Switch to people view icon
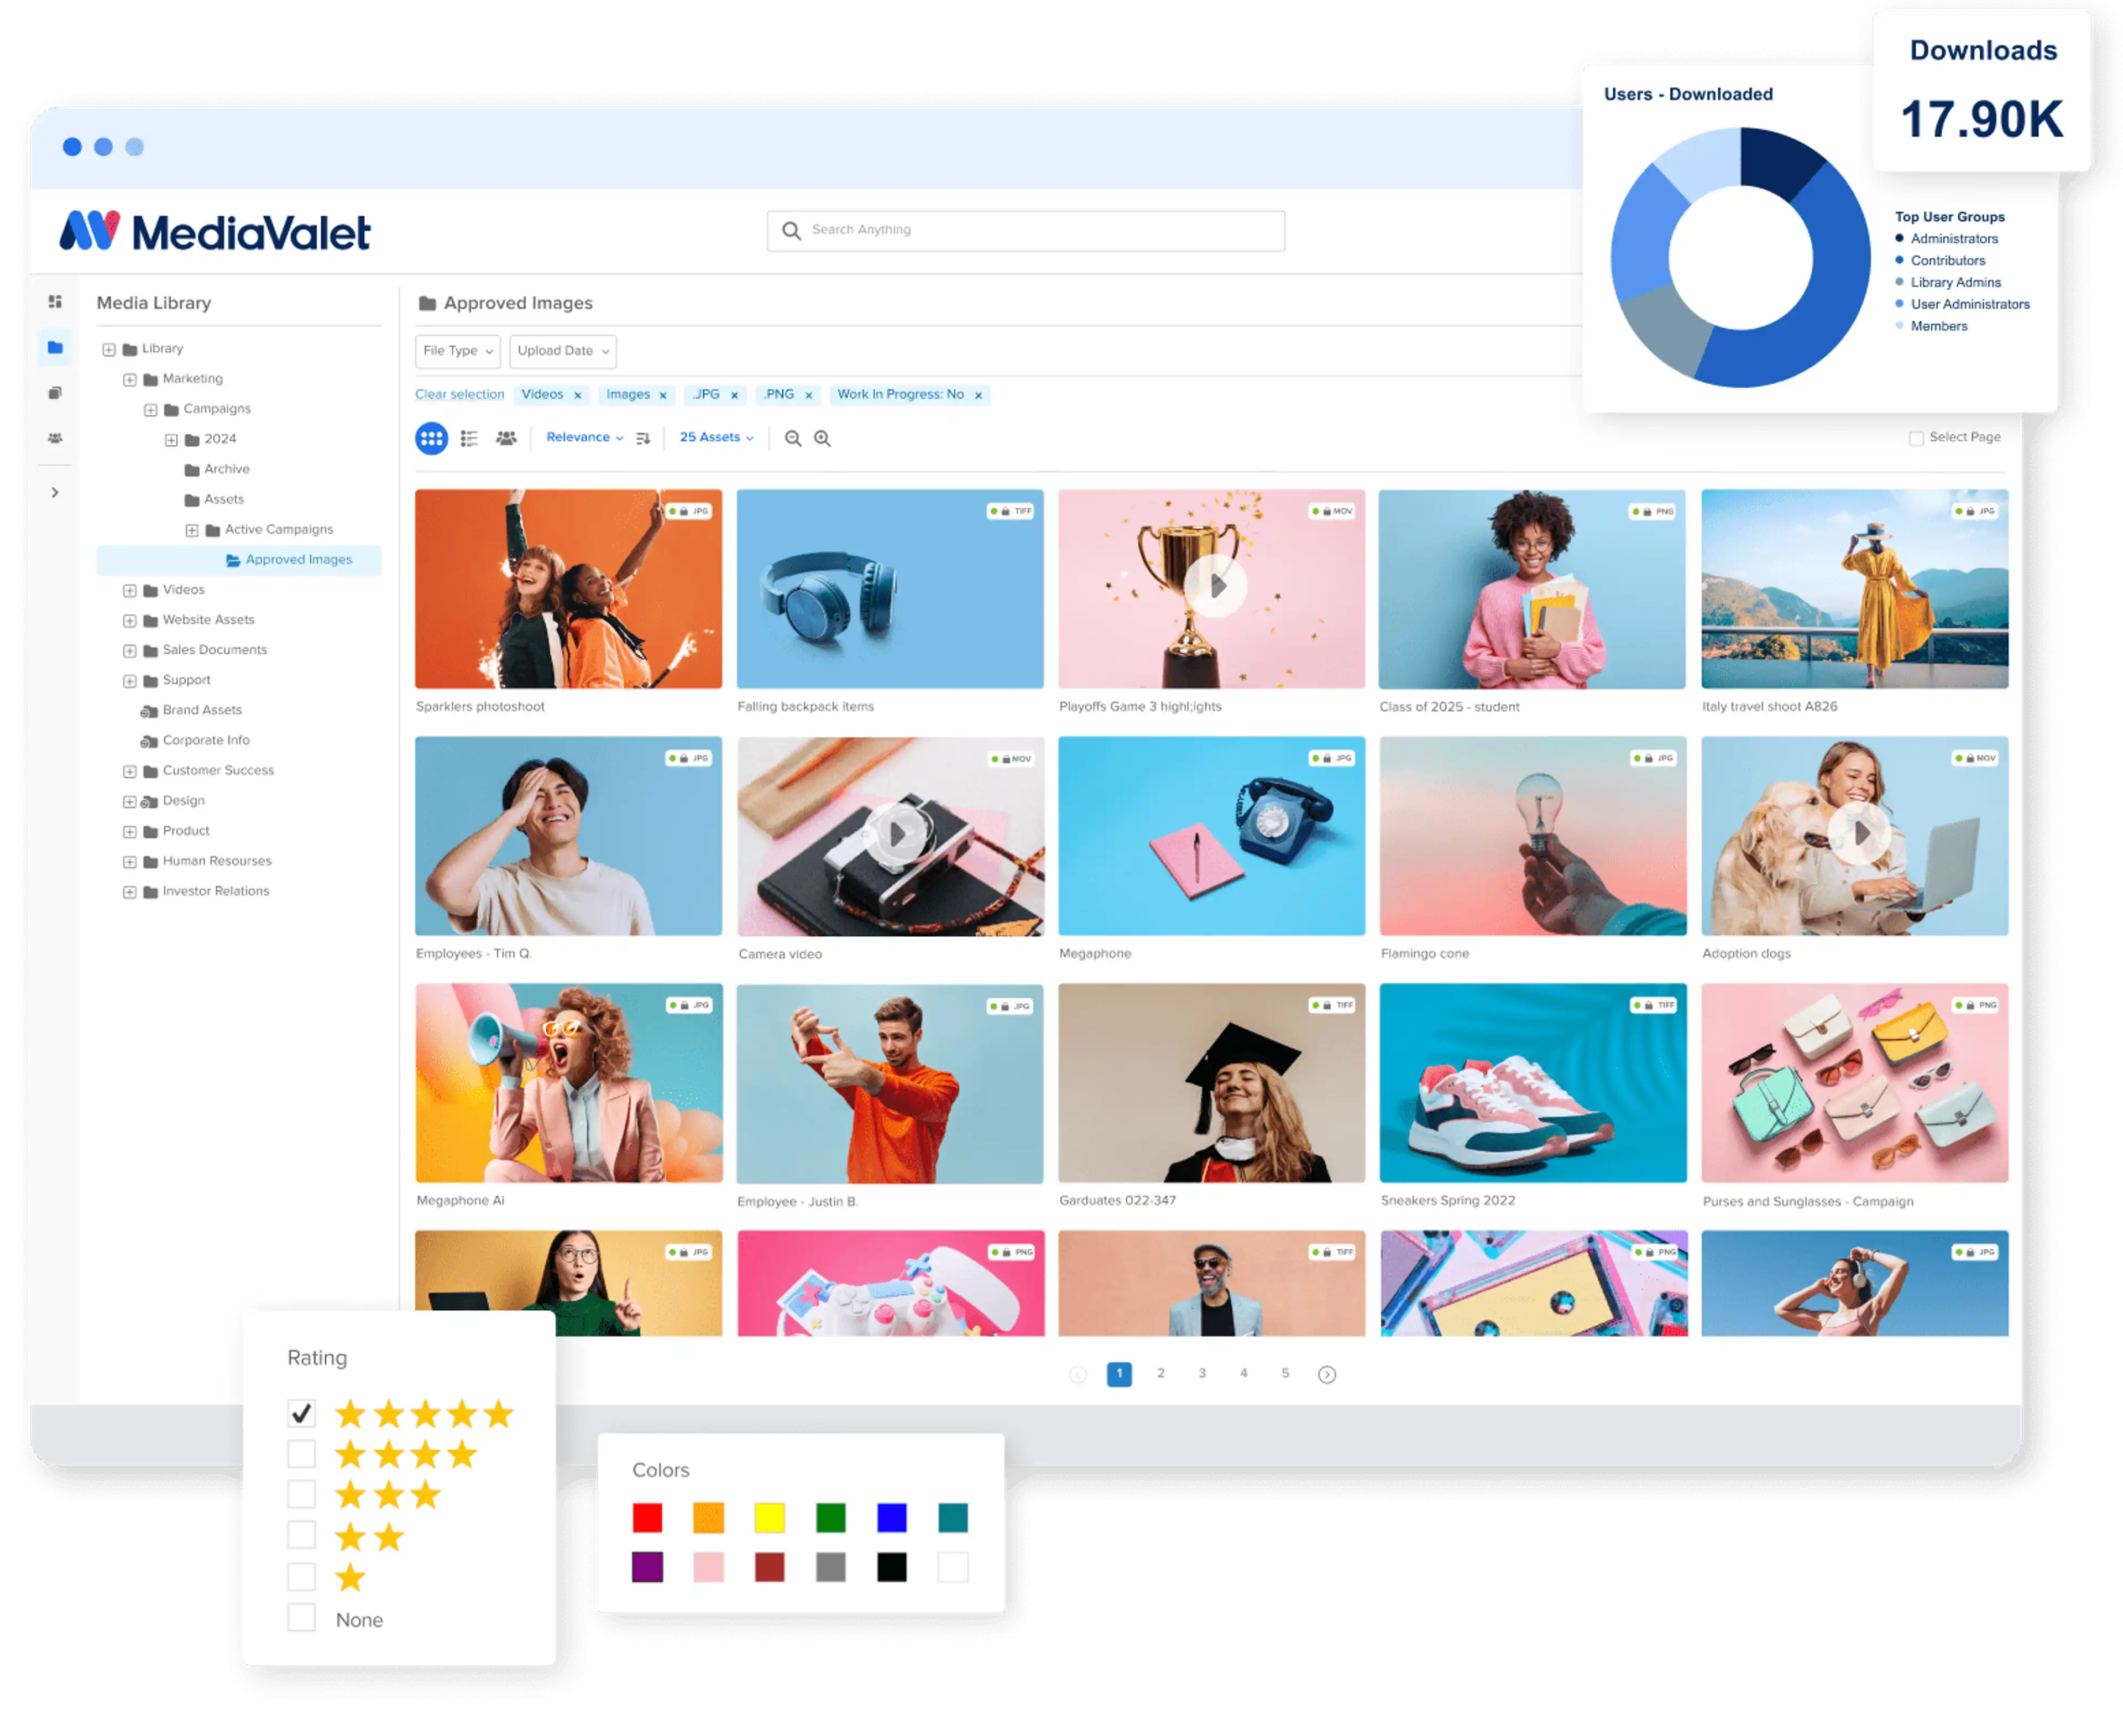The height and width of the screenshot is (1736, 2123). 507,438
